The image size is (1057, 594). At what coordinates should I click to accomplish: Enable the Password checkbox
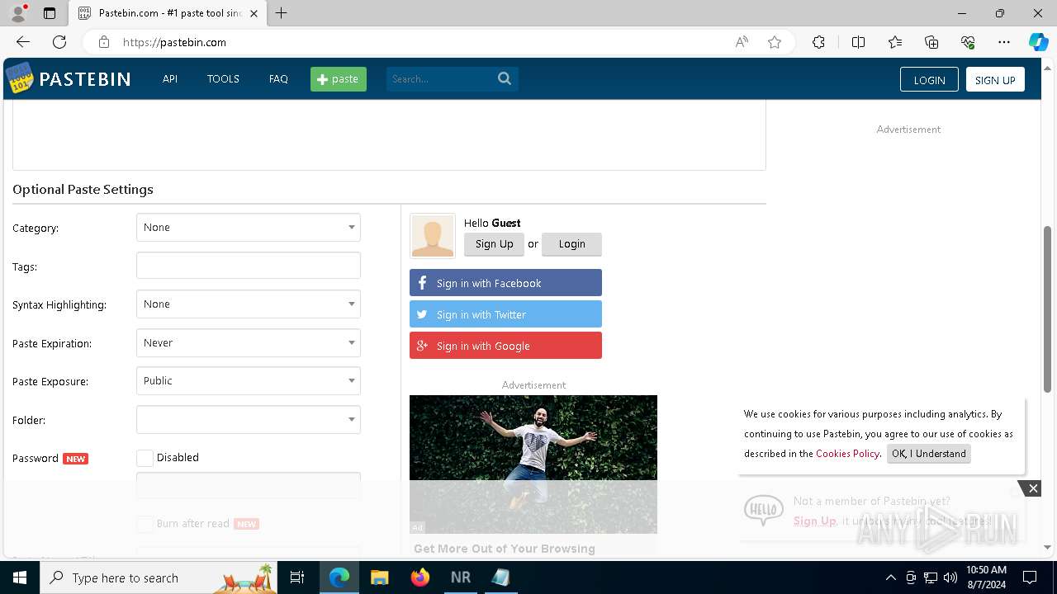point(145,458)
